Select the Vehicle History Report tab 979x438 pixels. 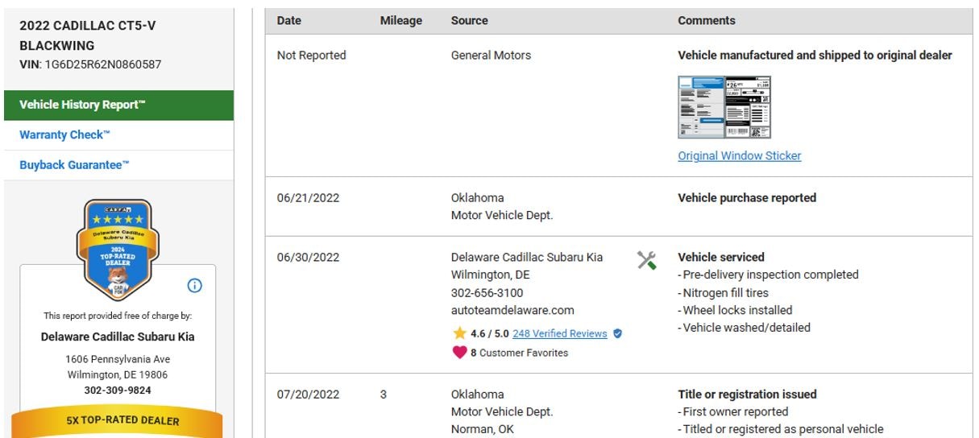tap(82, 105)
